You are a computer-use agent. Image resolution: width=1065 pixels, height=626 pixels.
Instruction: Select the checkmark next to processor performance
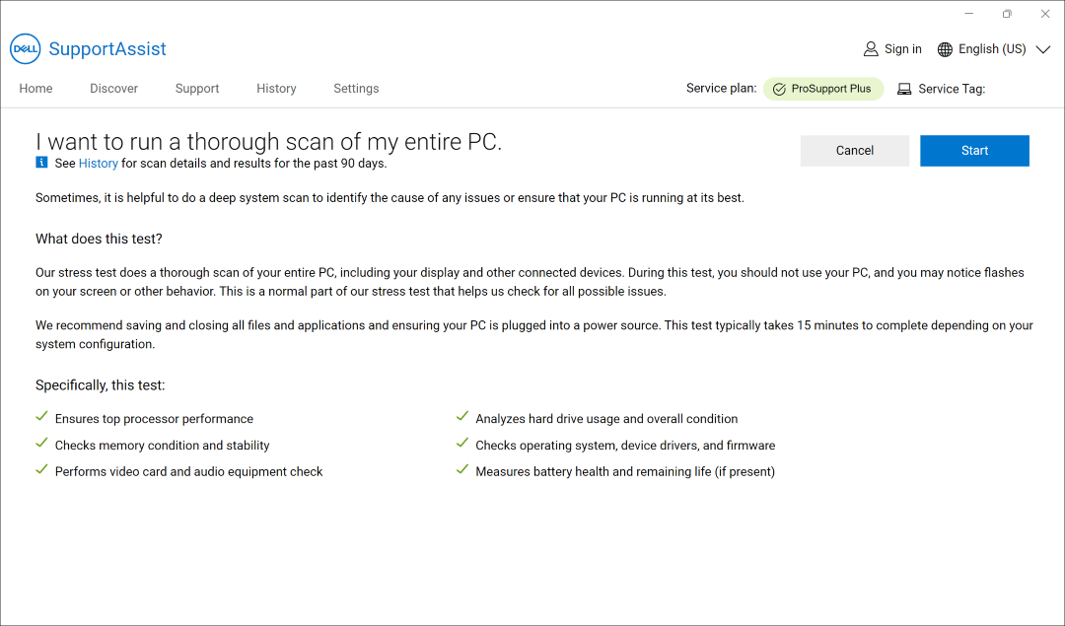click(41, 416)
